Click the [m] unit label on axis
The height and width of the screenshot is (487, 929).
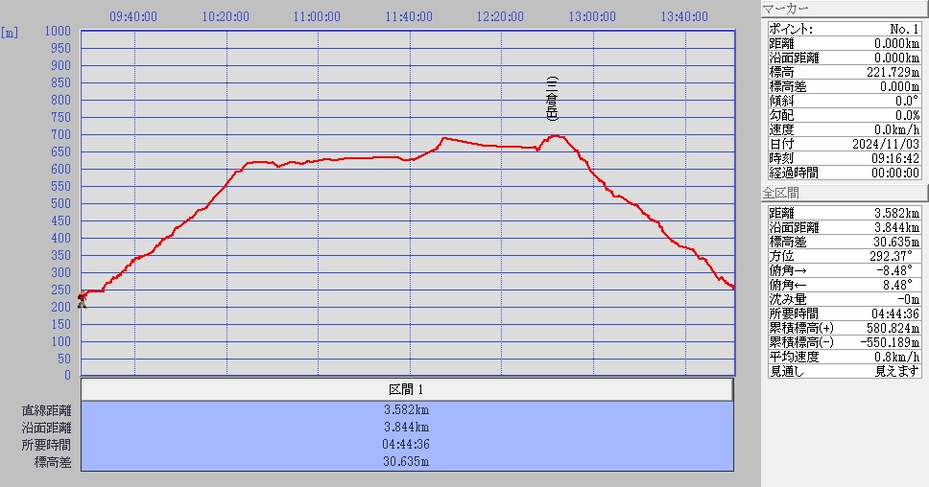(x=11, y=32)
